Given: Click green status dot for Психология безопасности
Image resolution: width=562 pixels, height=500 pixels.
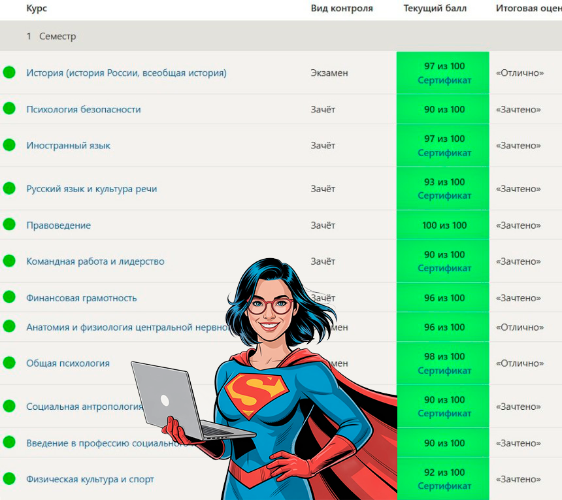Looking at the screenshot, I should click(x=9, y=108).
